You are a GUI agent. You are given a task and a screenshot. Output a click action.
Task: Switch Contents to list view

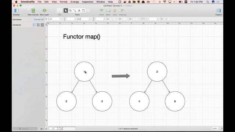(34, 25)
